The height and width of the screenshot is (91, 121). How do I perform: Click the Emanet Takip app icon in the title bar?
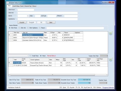(8, 3)
